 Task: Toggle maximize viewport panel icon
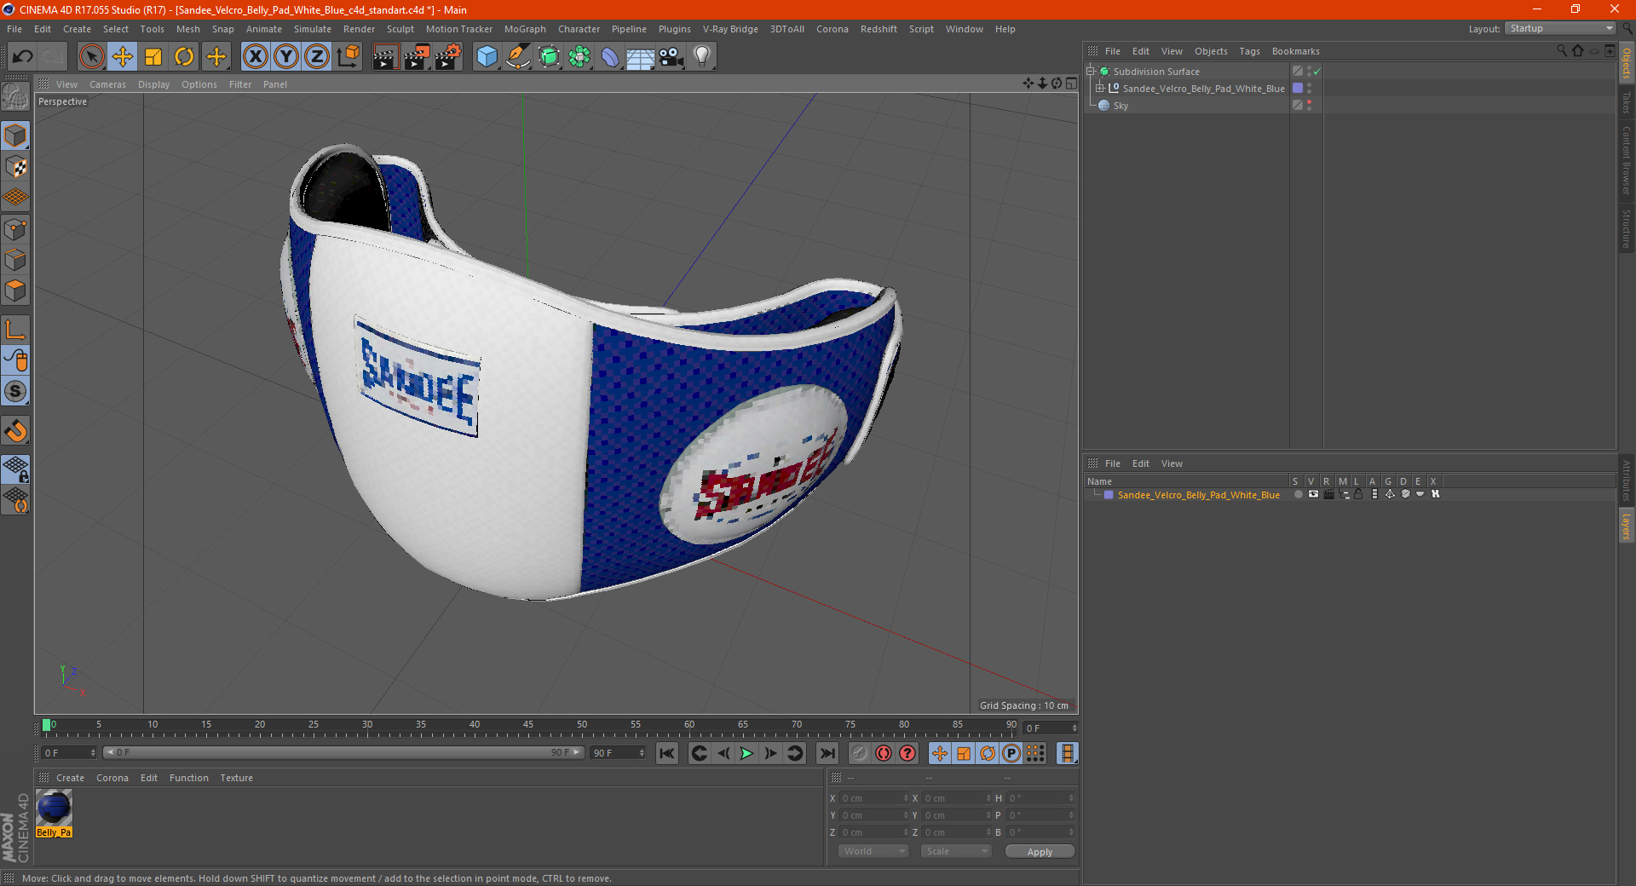[x=1071, y=83]
